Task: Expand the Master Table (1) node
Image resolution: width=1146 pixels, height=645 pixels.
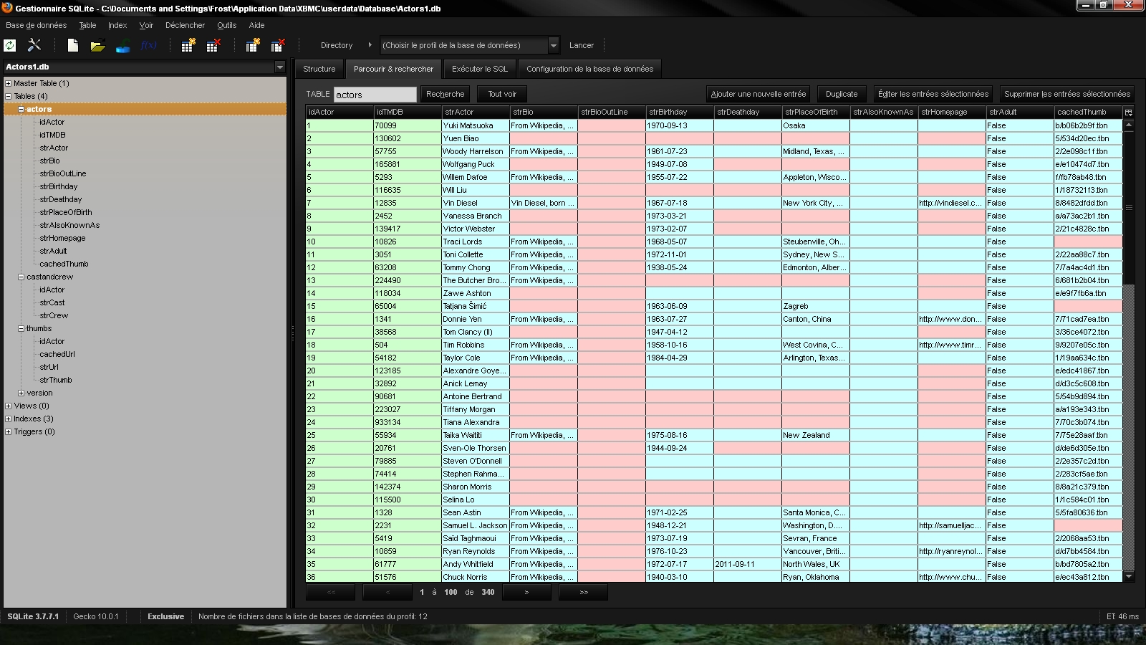Action: (9, 83)
